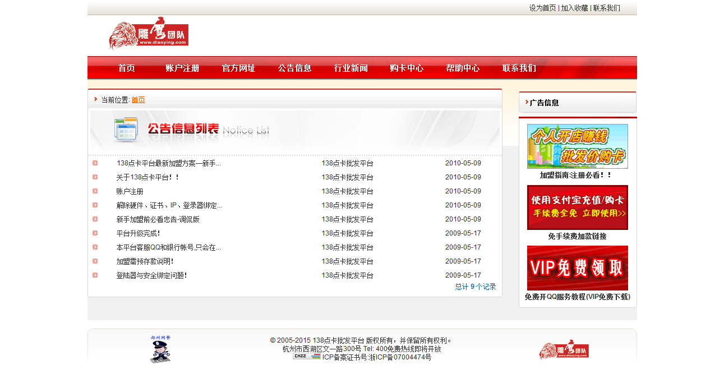Click the 公告信息列表 Notice List banner
The width and height of the screenshot is (724, 369).
coord(295,130)
